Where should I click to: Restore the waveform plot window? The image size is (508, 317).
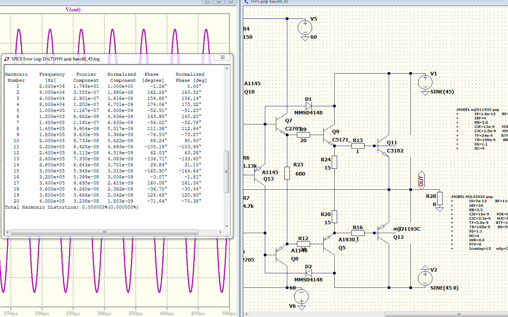point(219,1)
